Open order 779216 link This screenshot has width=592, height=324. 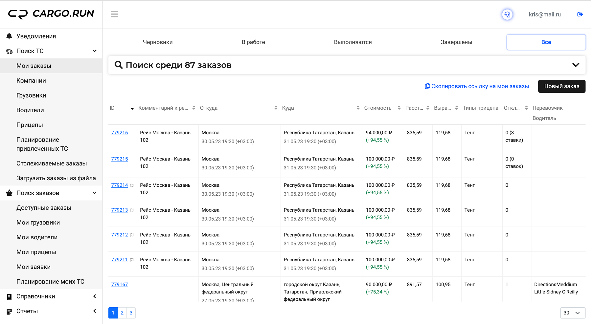pyautogui.click(x=120, y=133)
